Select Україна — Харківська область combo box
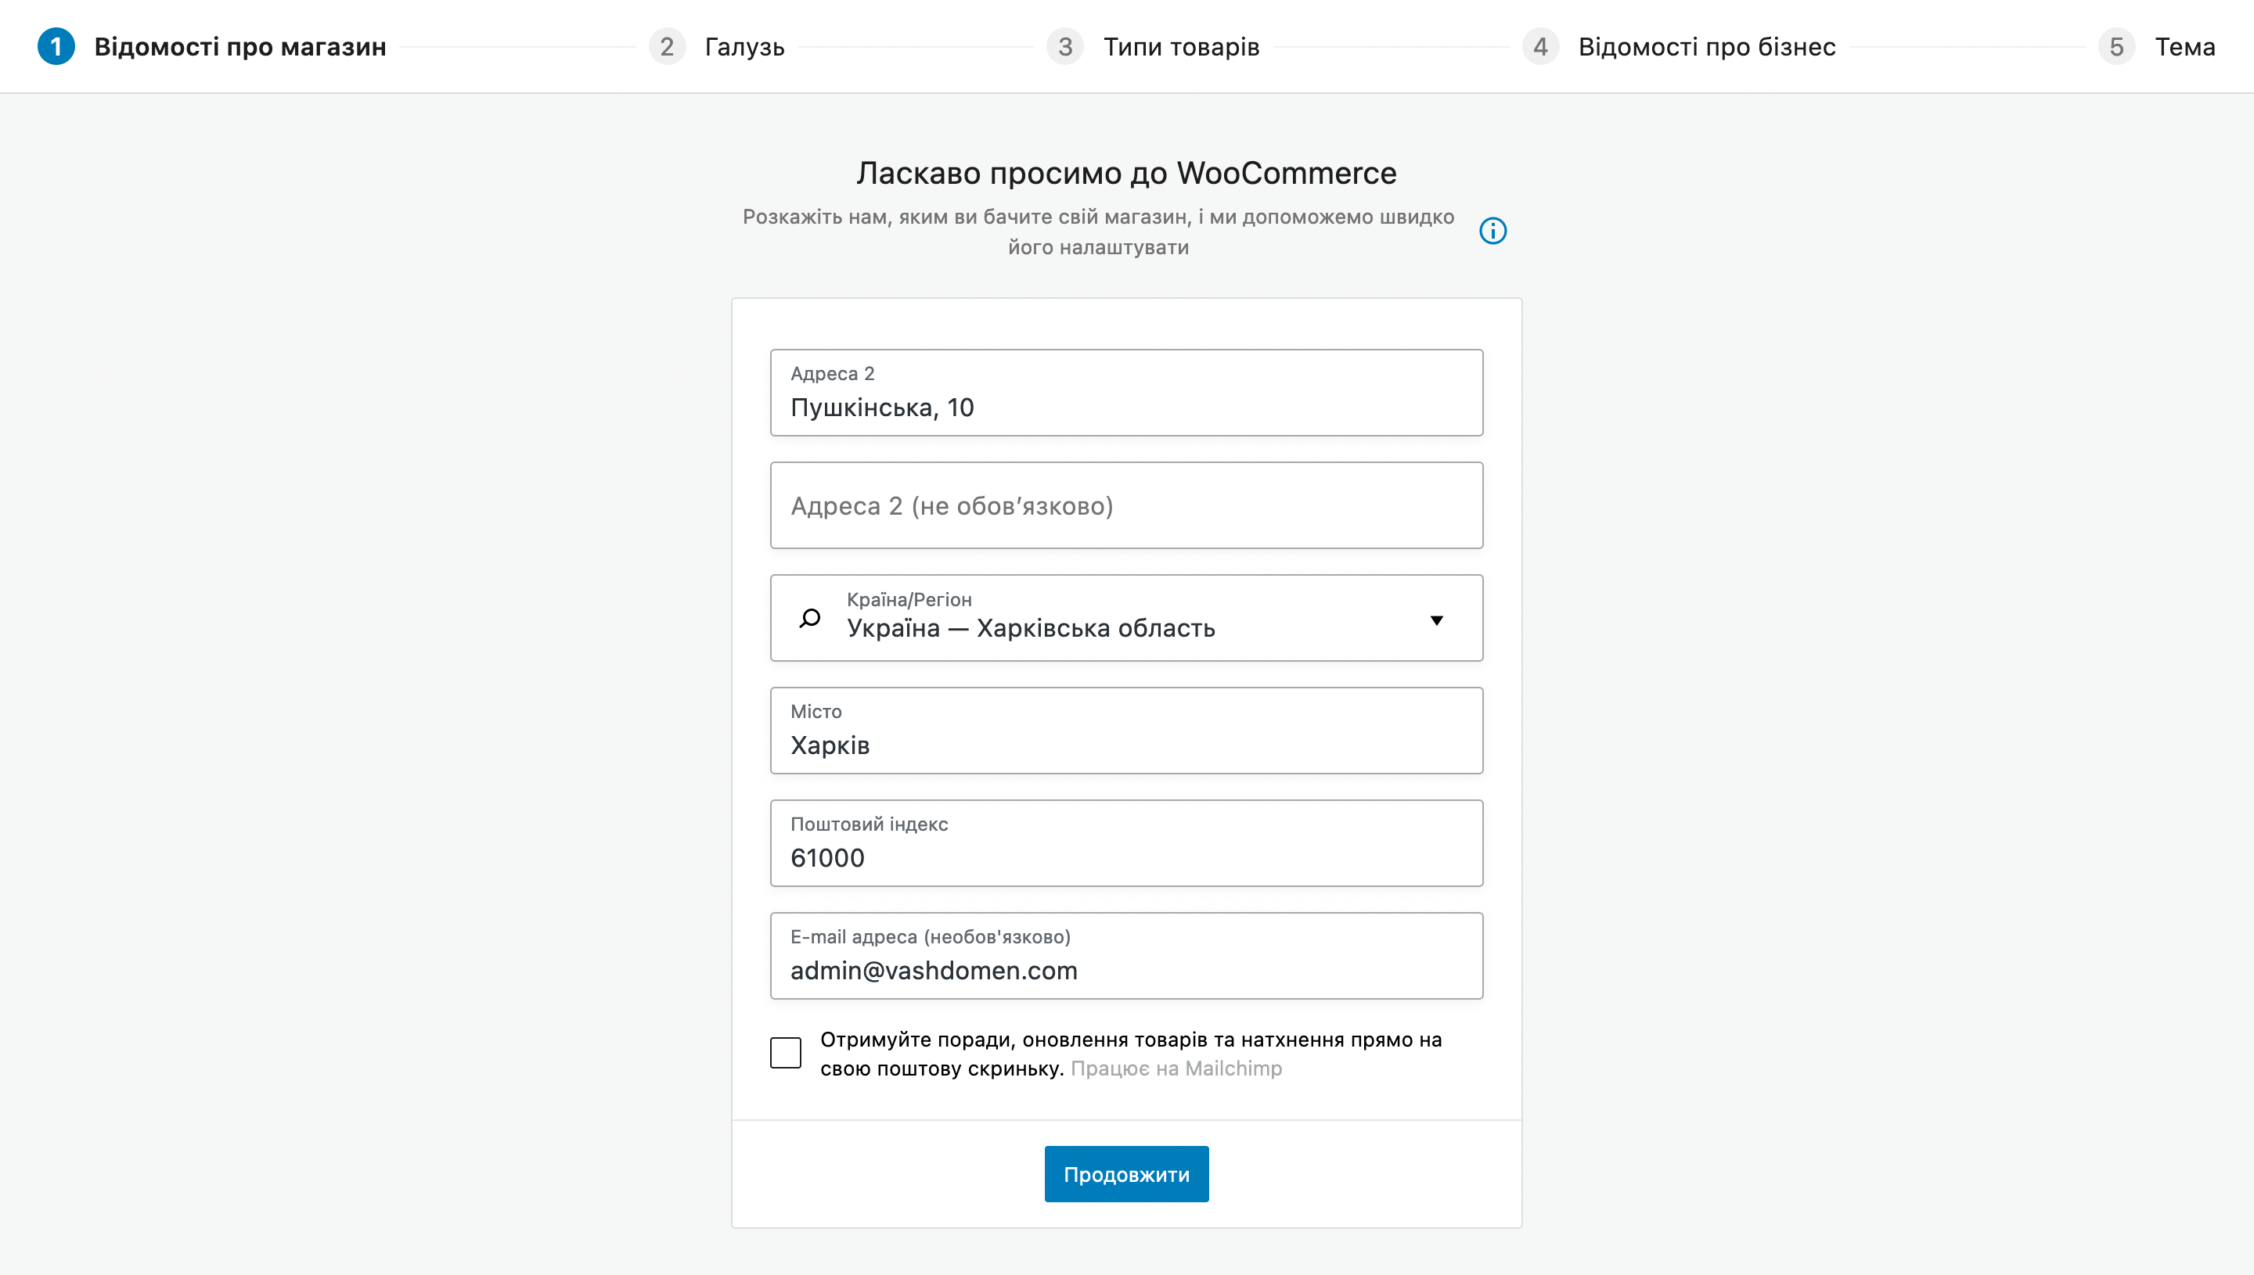 (1126, 618)
